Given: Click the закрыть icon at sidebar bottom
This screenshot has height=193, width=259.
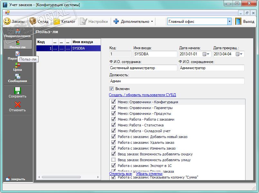Looking at the screenshot, I should point(8,179).
